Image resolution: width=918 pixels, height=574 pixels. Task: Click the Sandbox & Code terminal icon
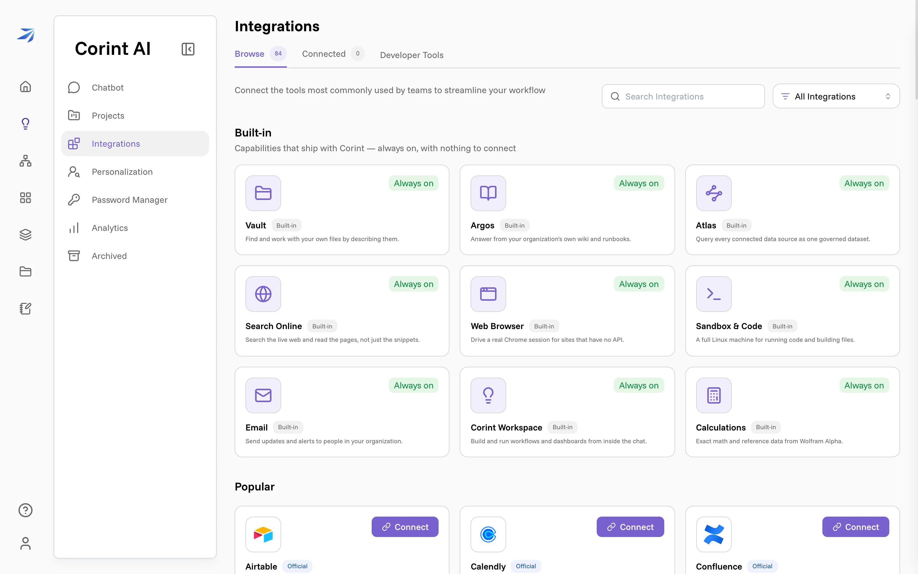coord(714,294)
